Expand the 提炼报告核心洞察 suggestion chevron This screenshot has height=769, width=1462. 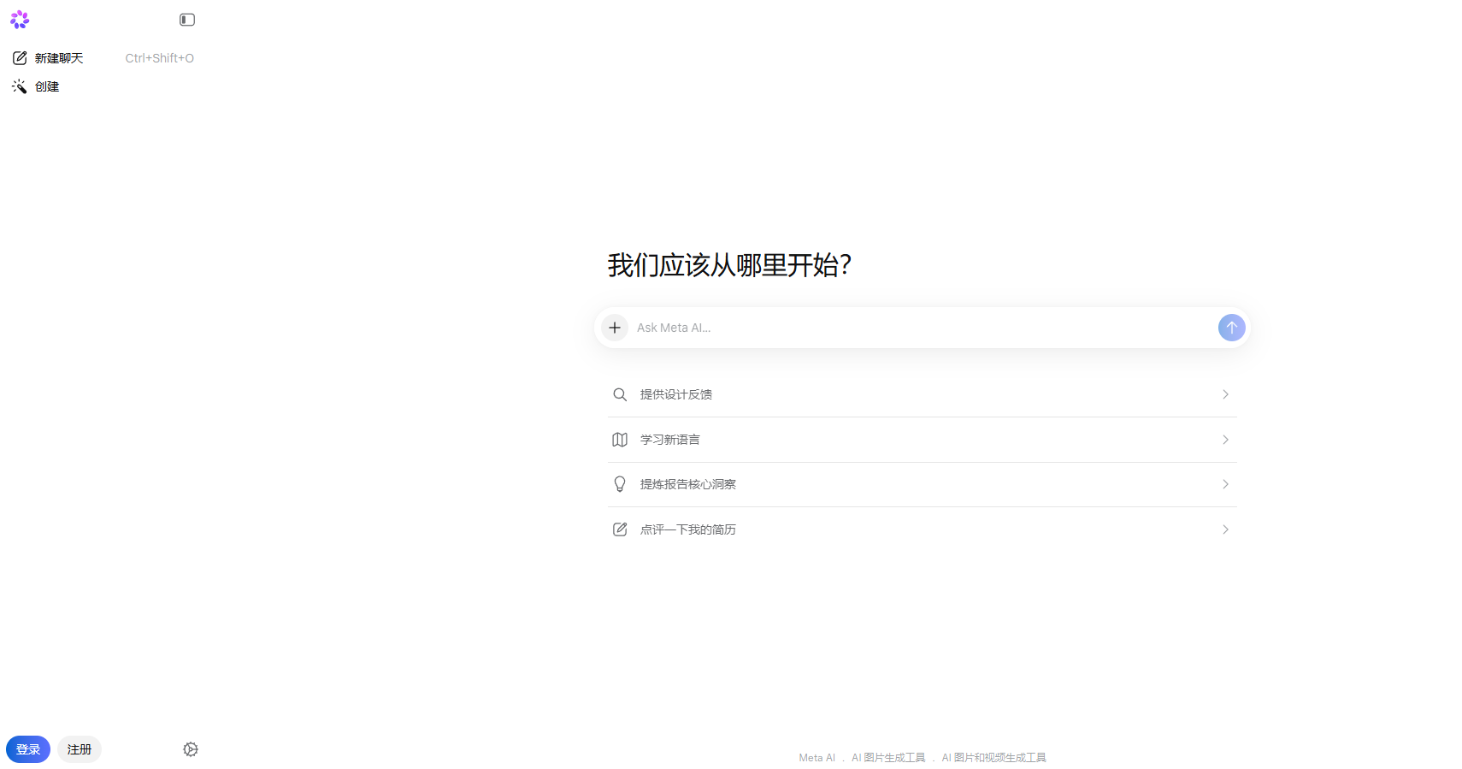coord(1225,484)
